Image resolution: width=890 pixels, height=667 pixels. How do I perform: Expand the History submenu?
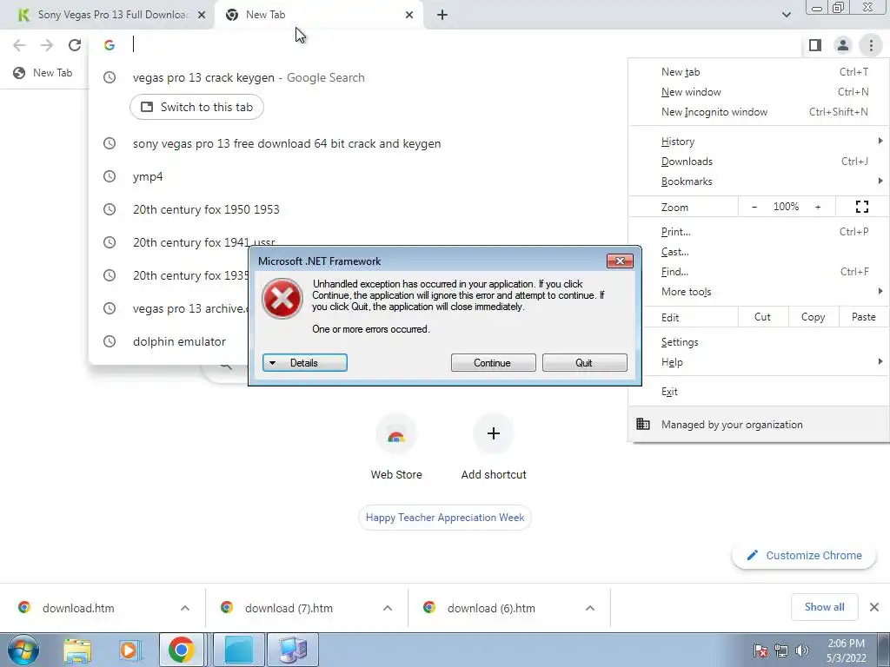pyautogui.click(x=759, y=142)
